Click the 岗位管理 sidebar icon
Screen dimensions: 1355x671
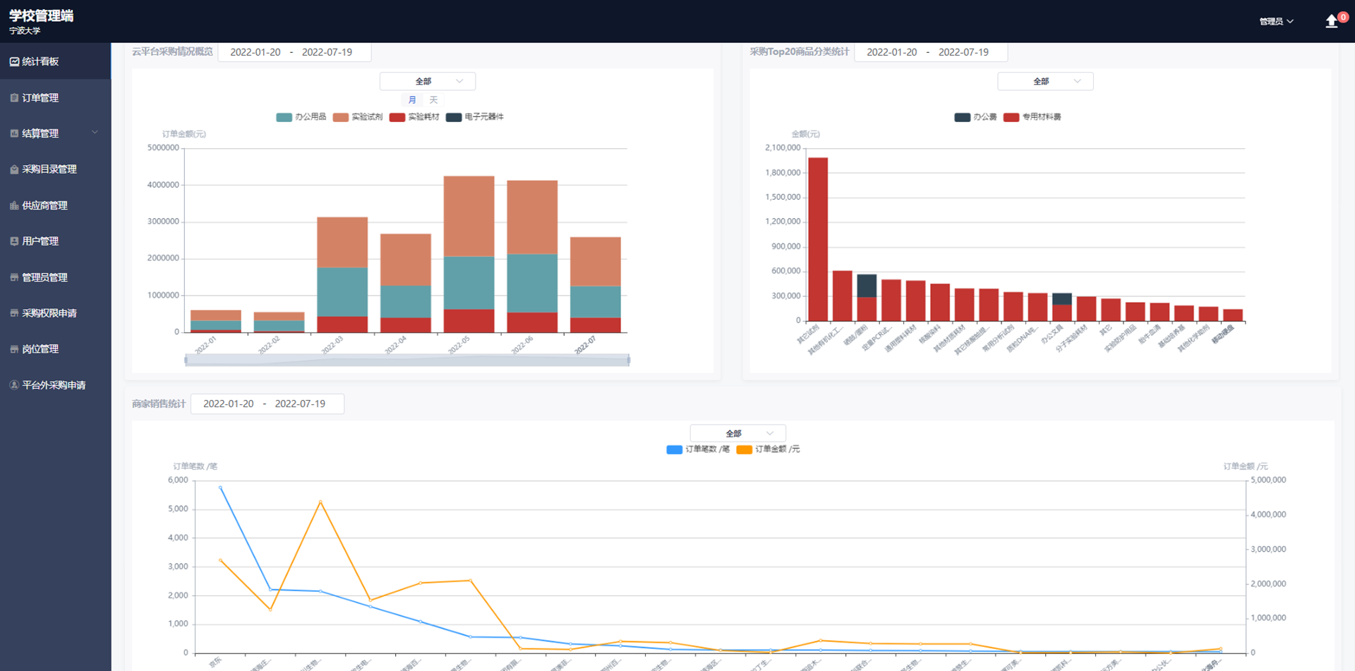tap(14, 349)
